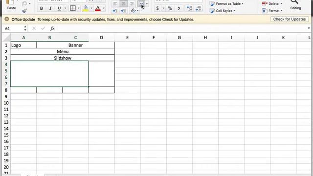This screenshot has height=176, width=313.
Task: Click the Menu cell
Action: tap(63, 52)
